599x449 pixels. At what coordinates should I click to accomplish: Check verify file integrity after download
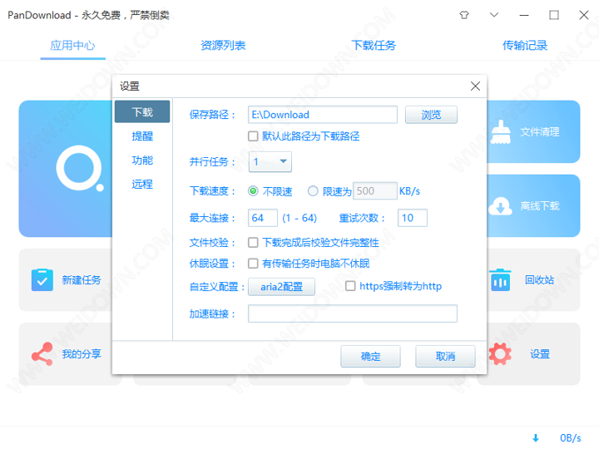[254, 243]
